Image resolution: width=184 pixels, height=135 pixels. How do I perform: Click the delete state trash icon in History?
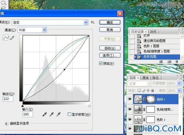pyautogui.click(x=177, y=62)
